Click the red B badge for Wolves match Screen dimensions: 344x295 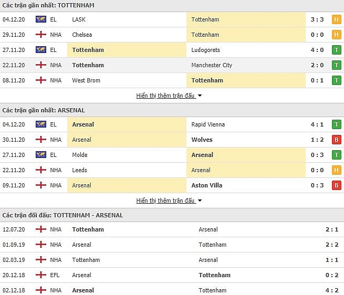coord(336,140)
